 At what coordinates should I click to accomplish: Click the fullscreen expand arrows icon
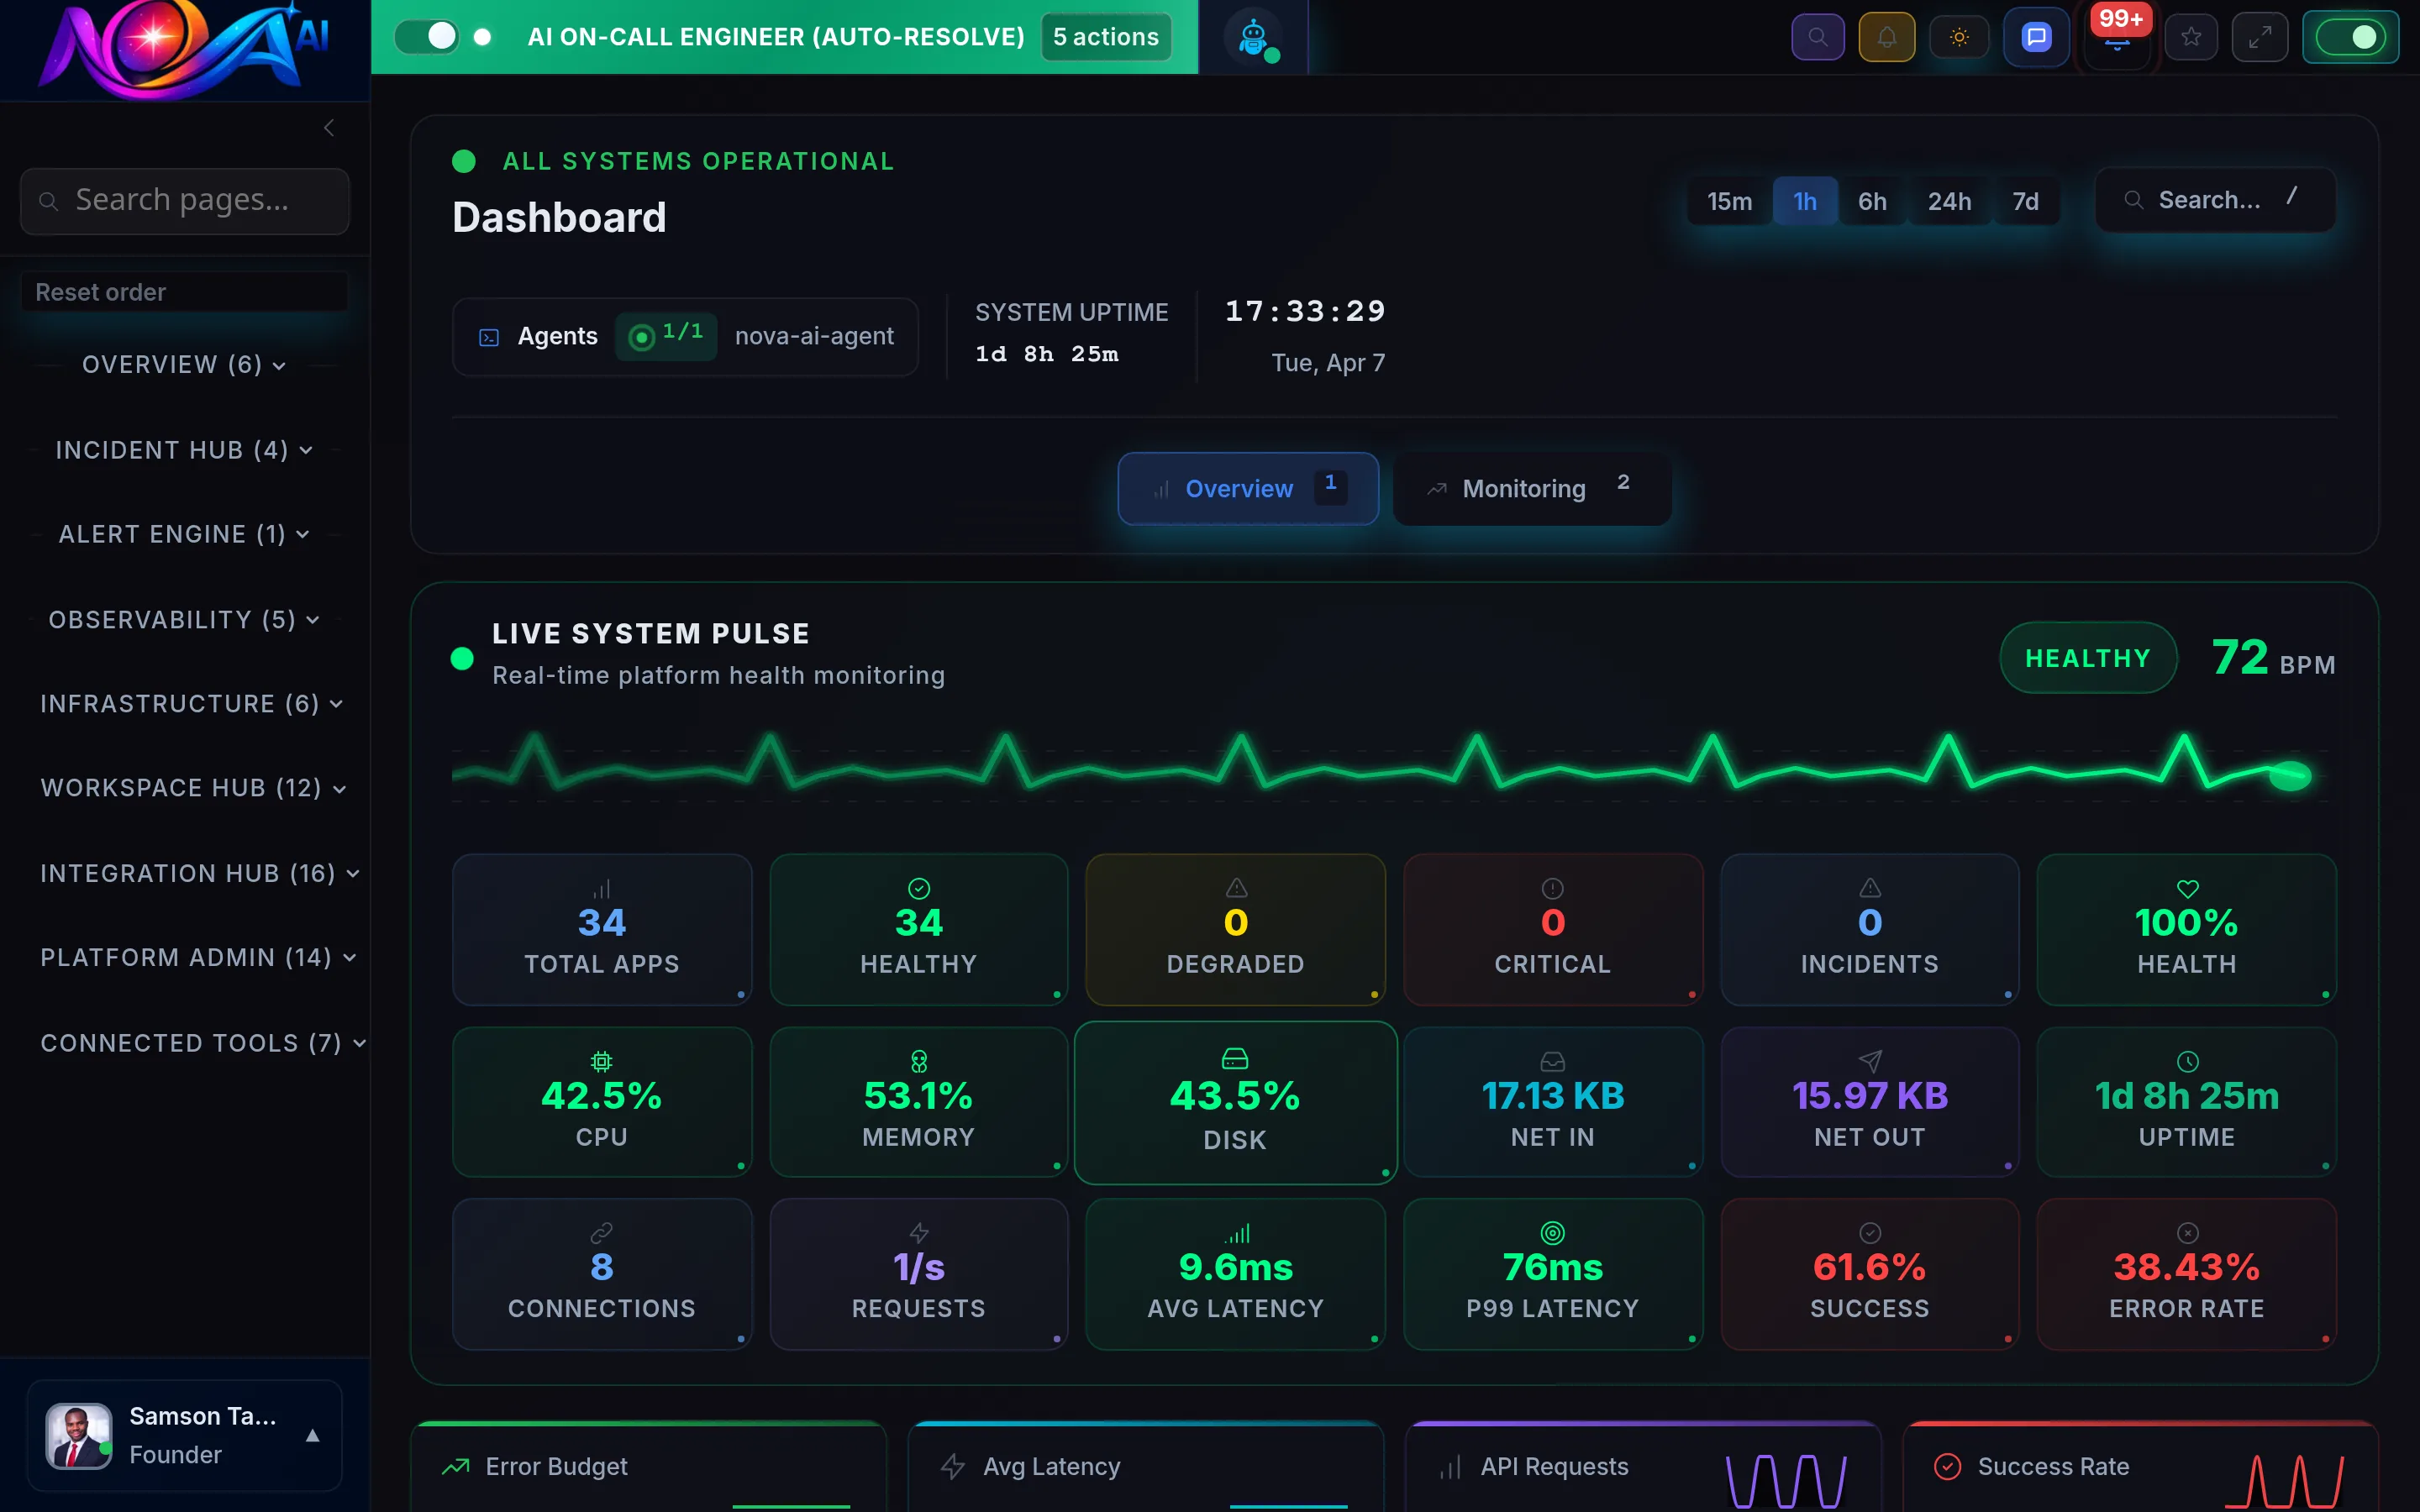pyautogui.click(x=2260, y=37)
